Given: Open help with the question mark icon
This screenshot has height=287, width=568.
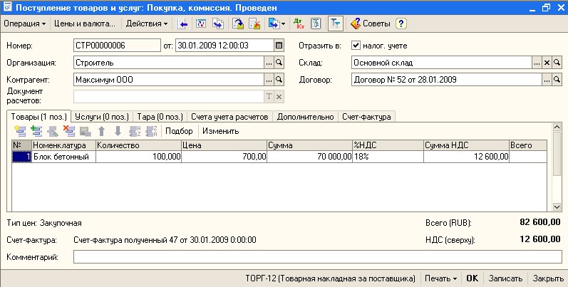Looking at the screenshot, I should [x=401, y=24].
